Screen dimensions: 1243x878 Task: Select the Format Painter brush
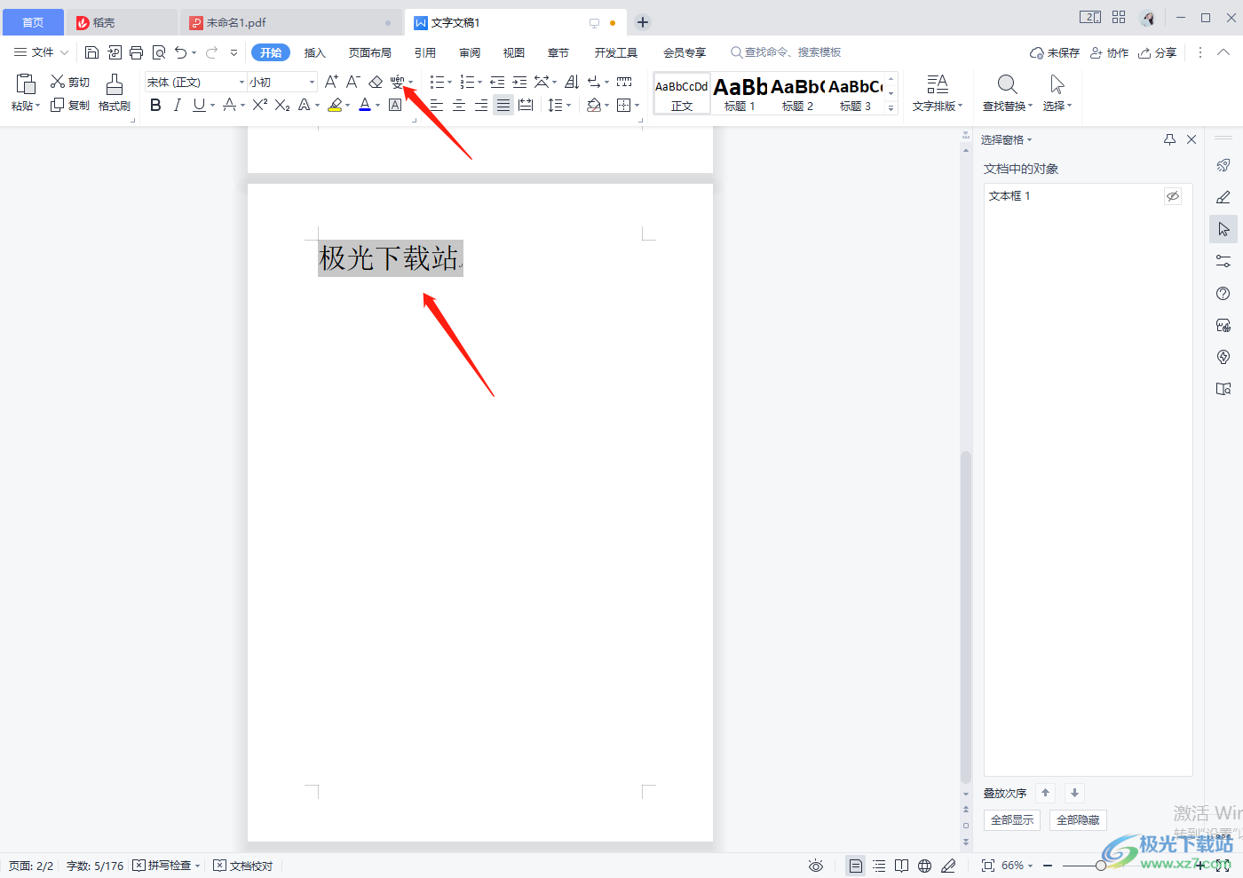point(115,93)
